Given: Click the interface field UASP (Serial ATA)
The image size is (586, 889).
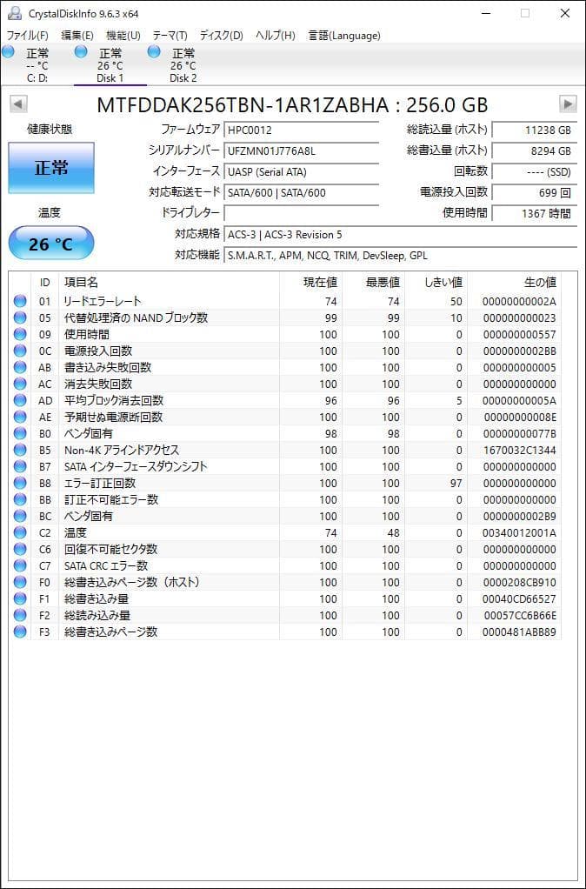Looking at the screenshot, I should pos(301,171).
